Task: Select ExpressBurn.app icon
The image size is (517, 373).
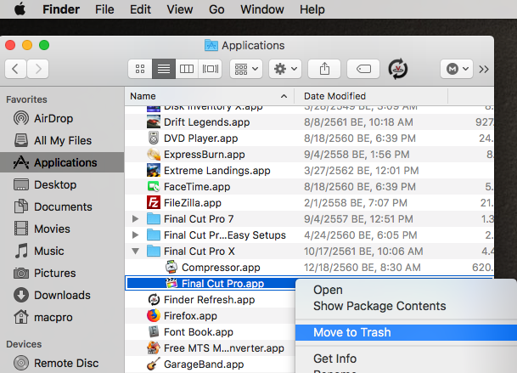Action: pyautogui.click(x=154, y=154)
